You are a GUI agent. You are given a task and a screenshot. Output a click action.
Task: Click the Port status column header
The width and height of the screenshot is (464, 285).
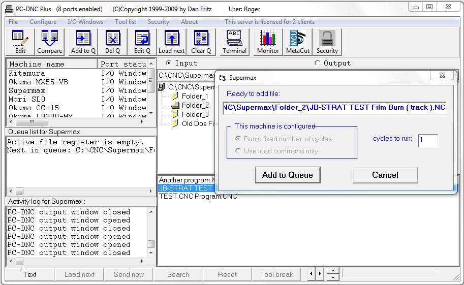point(122,64)
